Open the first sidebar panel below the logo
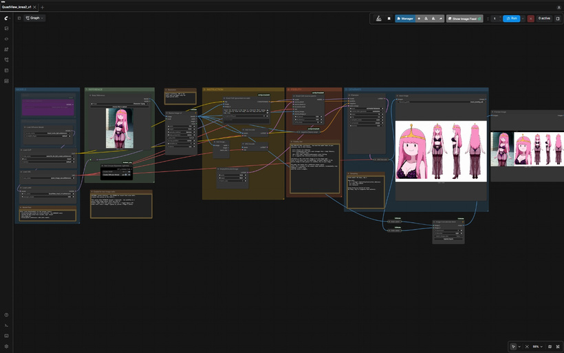Image resolution: width=564 pixels, height=353 pixels. point(6,28)
